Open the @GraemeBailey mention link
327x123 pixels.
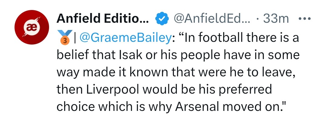pos(125,38)
